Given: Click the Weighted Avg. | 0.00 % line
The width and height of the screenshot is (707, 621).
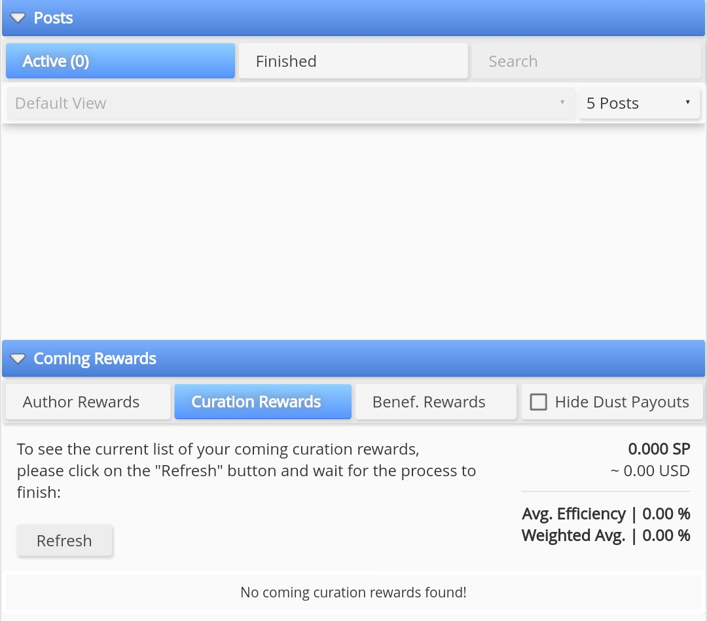Looking at the screenshot, I should (606, 536).
